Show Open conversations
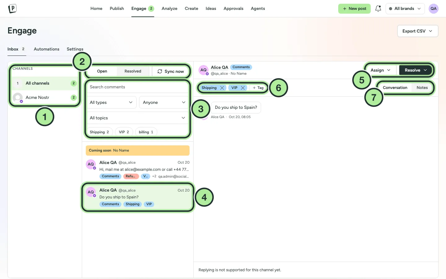Image resolution: width=446 pixels, height=279 pixels. click(x=102, y=71)
